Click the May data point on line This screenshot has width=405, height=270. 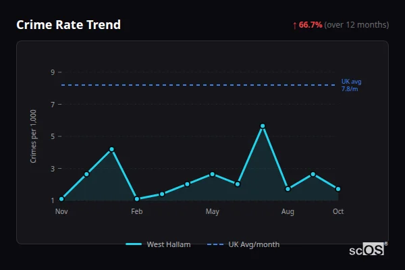[213, 174]
